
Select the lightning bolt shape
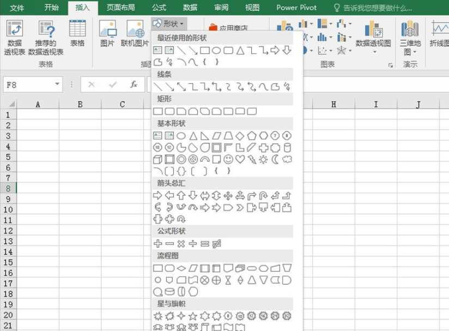(x=252, y=159)
